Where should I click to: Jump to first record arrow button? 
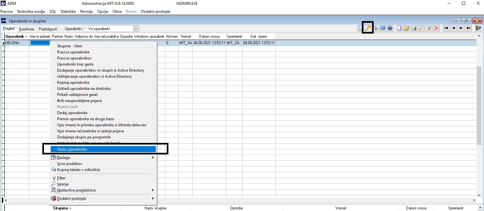[446, 28]
